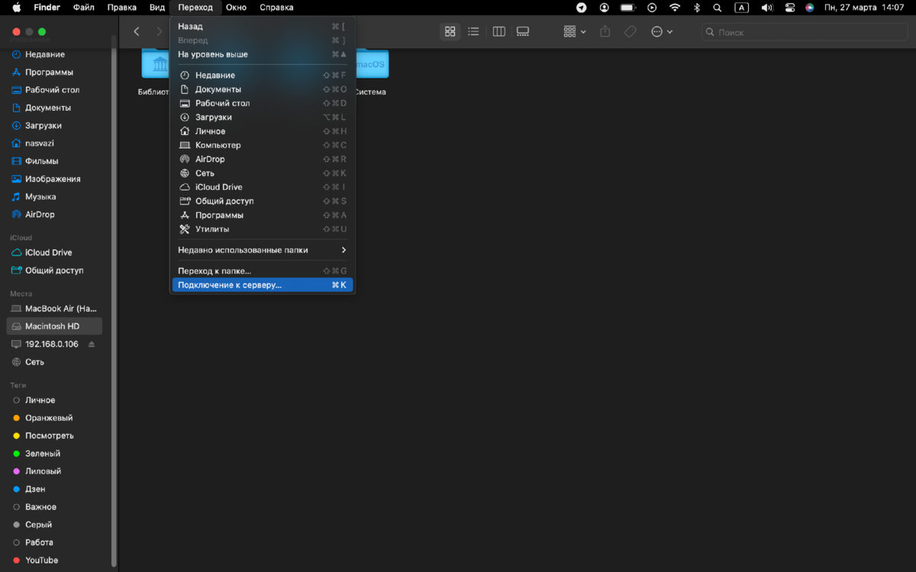Select 'MacBook Air' under Места
The height and width of the screenshot is (572, 916).
tap(53, 309)
